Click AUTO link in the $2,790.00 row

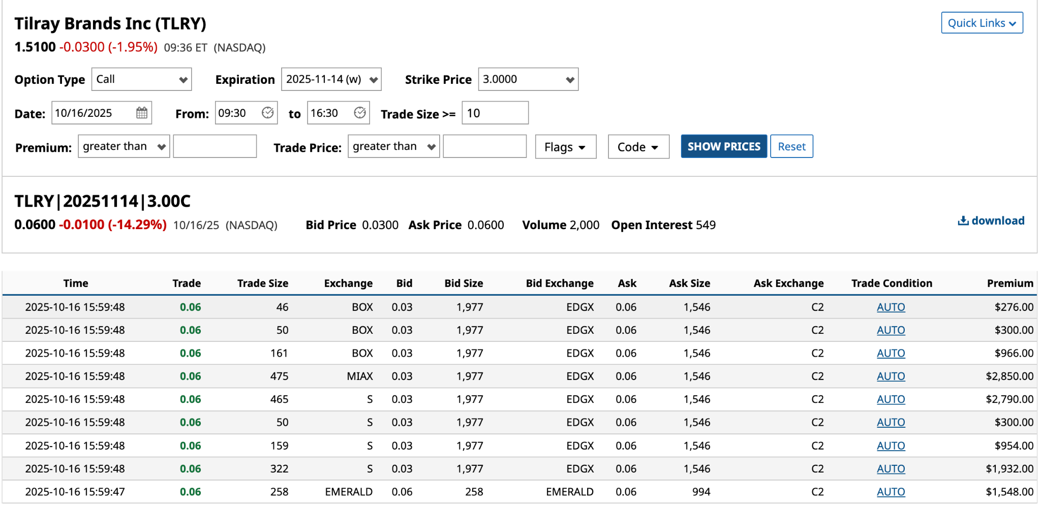[x=891, y=399]
